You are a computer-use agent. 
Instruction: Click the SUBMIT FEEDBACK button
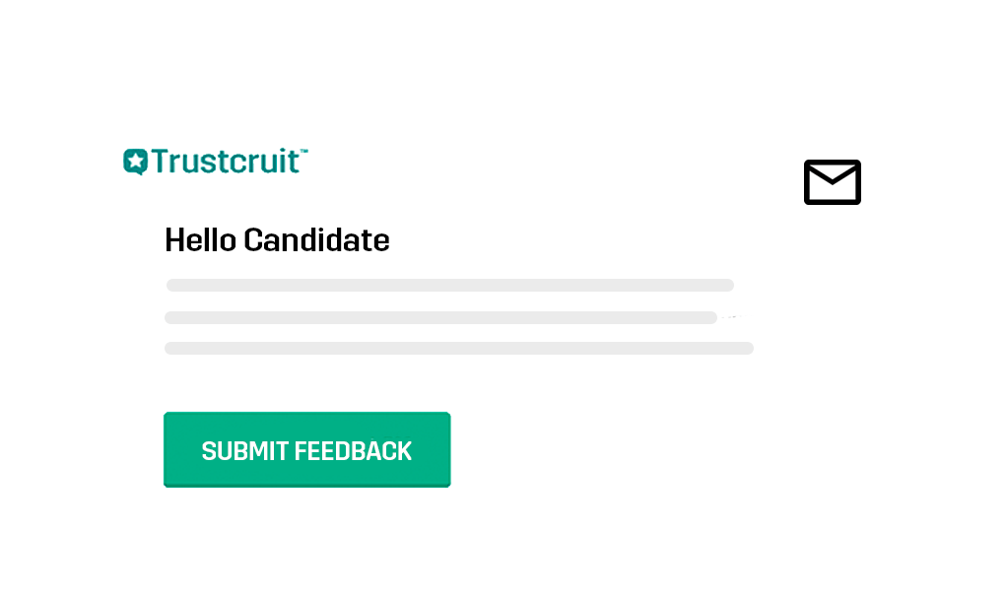coord(306,450)
